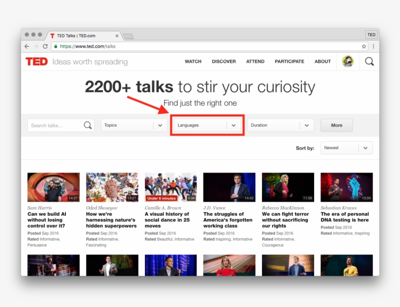
Task: Click speaker name 'Rebecca MacKinnon'
Action: coord(283,208)
